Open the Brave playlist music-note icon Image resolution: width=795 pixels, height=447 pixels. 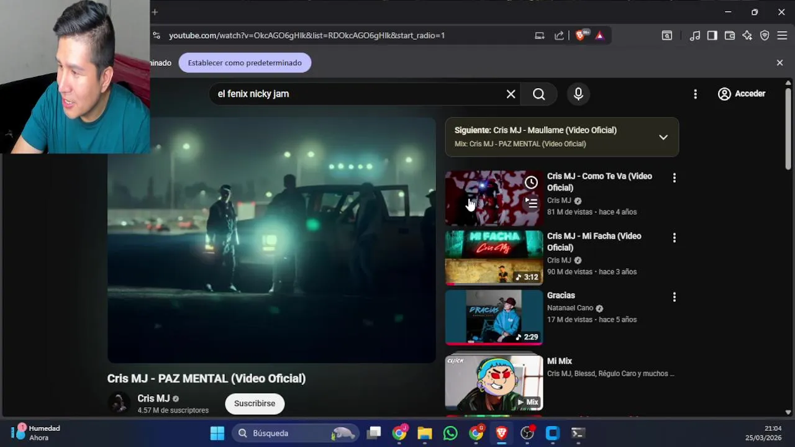695,35
